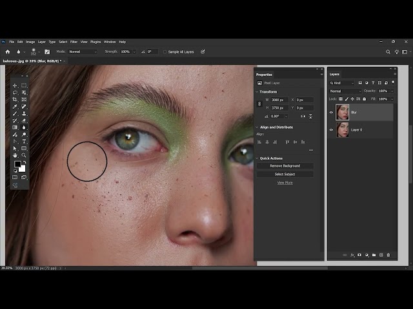Image resolution: width=413 pixels, height=309 pixels.
Task: Select the Gradient tool
Action: (15, 127)
